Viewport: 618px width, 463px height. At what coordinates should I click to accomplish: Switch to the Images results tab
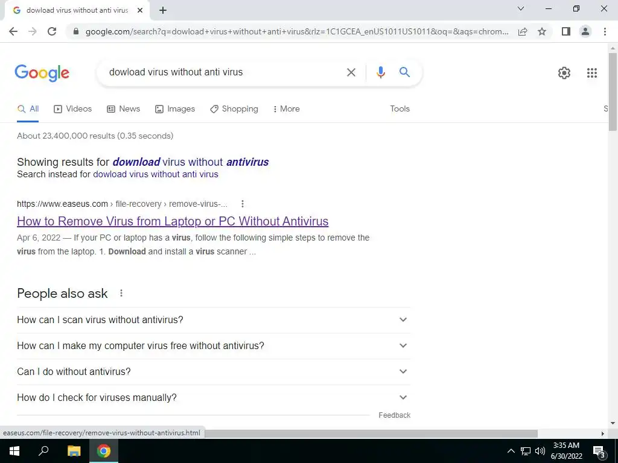pyautogui.click(x=175, y=109)
